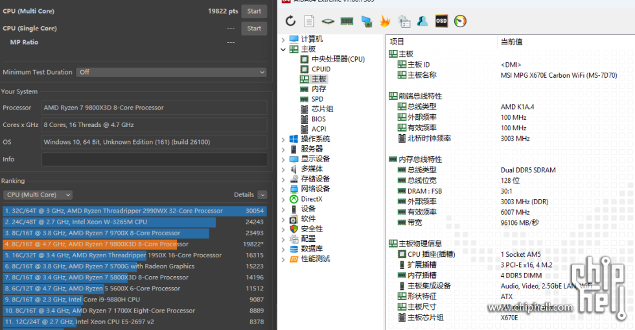Select ranking row Core i9-9880H
635x330 pixels.
pos(135,300)
